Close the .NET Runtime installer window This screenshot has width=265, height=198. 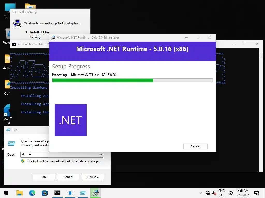pyautogui.click(x=210, y=38)
